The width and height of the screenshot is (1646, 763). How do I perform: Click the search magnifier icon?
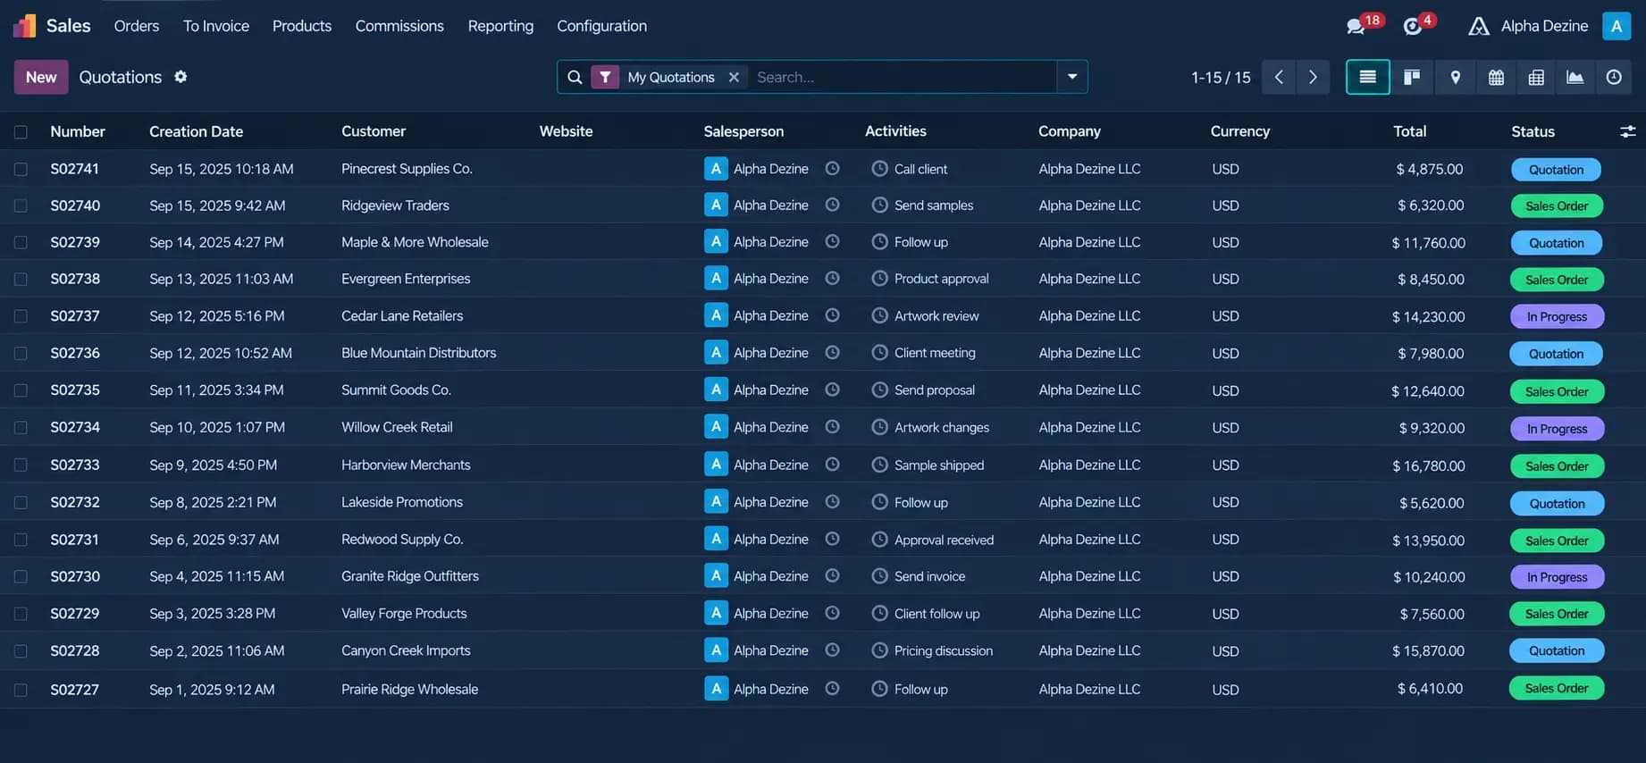pyautogui.click(x=575, y=77)
